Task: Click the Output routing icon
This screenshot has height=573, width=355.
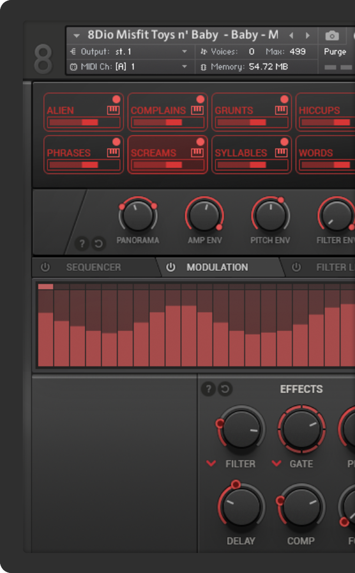Action: coord(73,51)
